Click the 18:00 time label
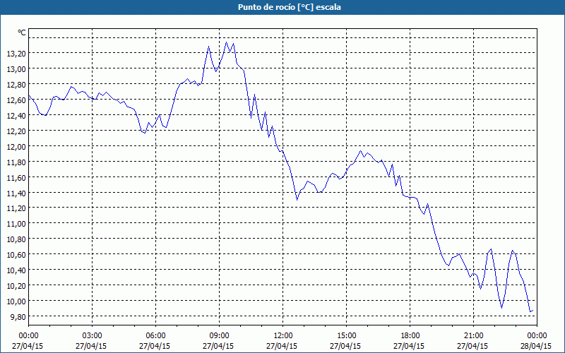 (x=410, y=336)
